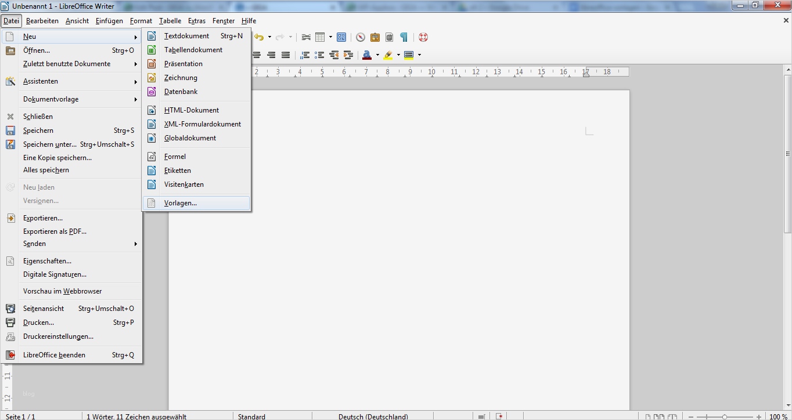
Task: Choose LibreOffice beenden
Action: 71,355
